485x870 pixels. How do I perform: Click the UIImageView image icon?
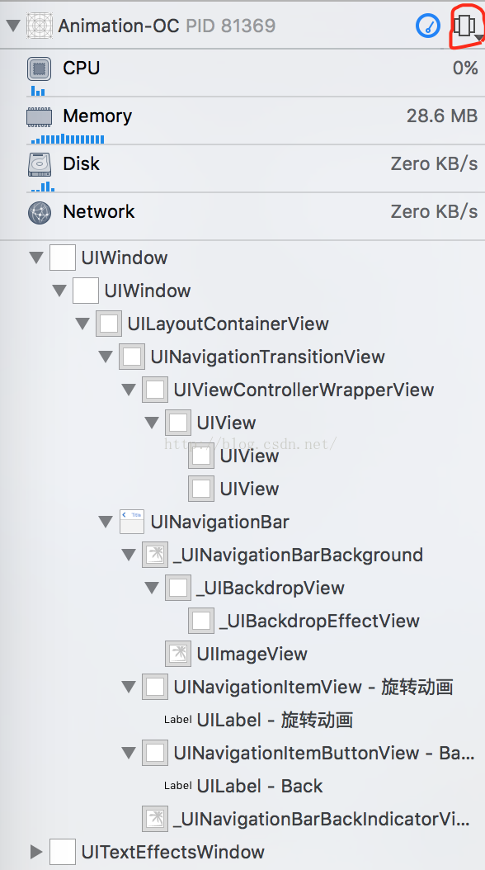[x=178, y=654]
